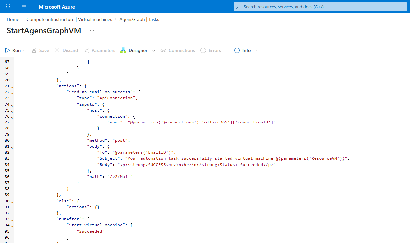Go to the Home breadcrumb
This screenshot has width=410, height=243.
[13, 19]
